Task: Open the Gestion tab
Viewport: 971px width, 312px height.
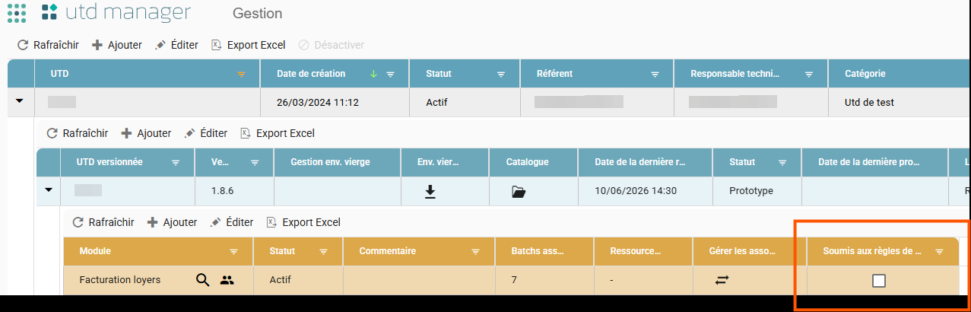Action: click(257, 13)
